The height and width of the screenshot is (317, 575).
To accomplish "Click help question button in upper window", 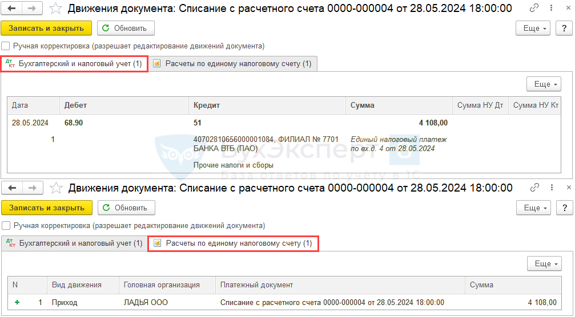I will tap(564, 28).
